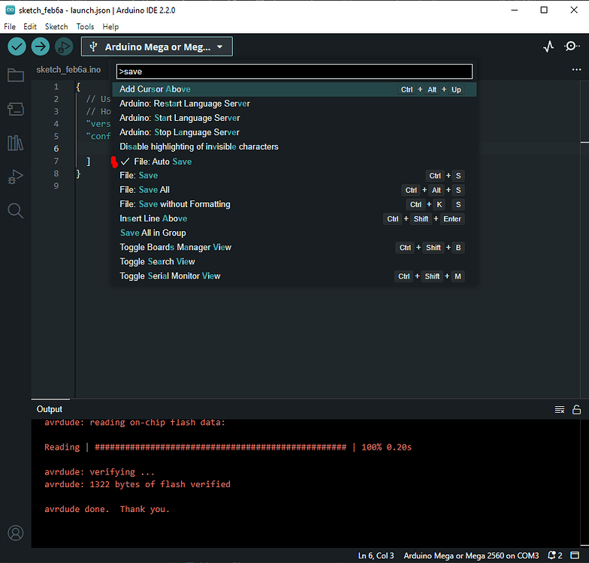Click the Verify checkmark button
Image resolution: width=589 pixels, height=563 pixels.
pyautogui.click(x=17, y=47)
